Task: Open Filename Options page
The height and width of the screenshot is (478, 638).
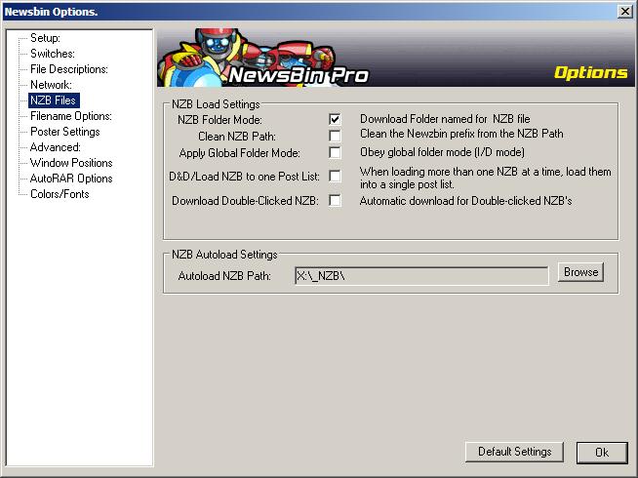Action: click(70, 116)
